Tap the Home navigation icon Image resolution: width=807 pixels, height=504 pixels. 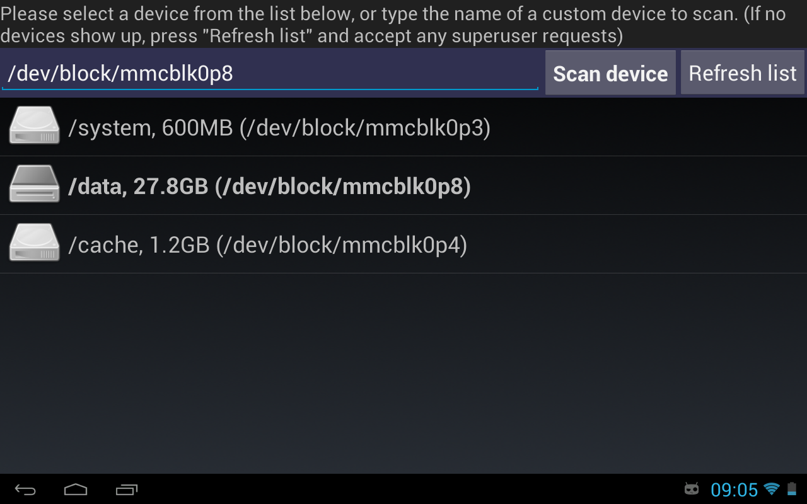coord(75,490)
